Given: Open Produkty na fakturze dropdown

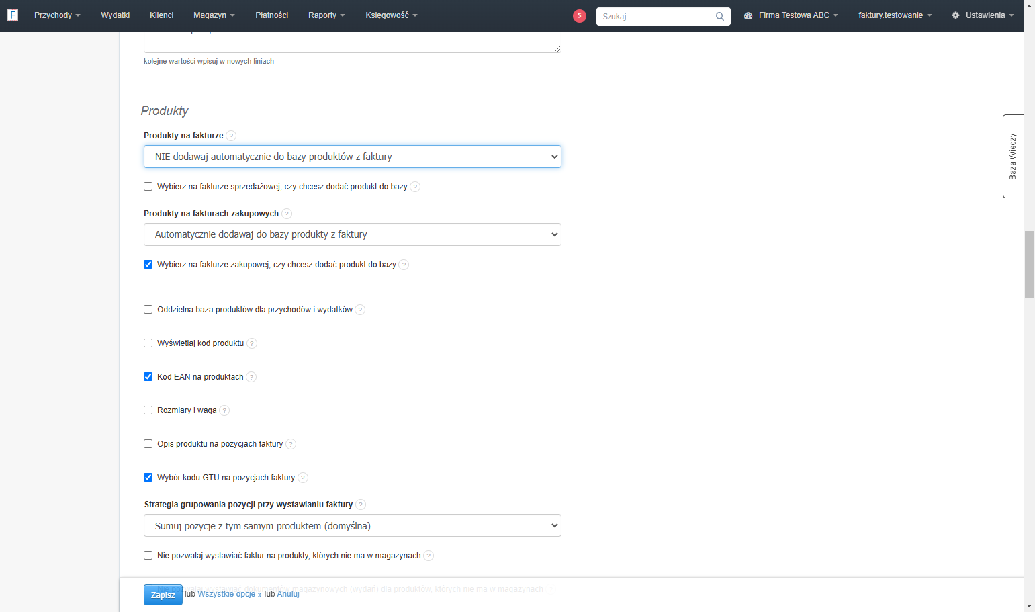Looking at the screenshot, I should coord(353,157).
